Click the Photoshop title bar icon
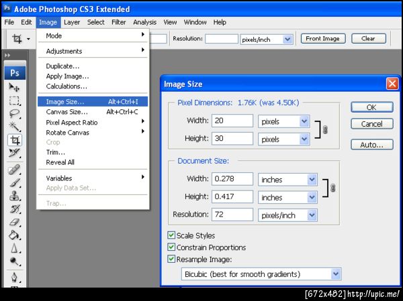Viewport: 403px width, 301px height. click(x=7, y=8)
